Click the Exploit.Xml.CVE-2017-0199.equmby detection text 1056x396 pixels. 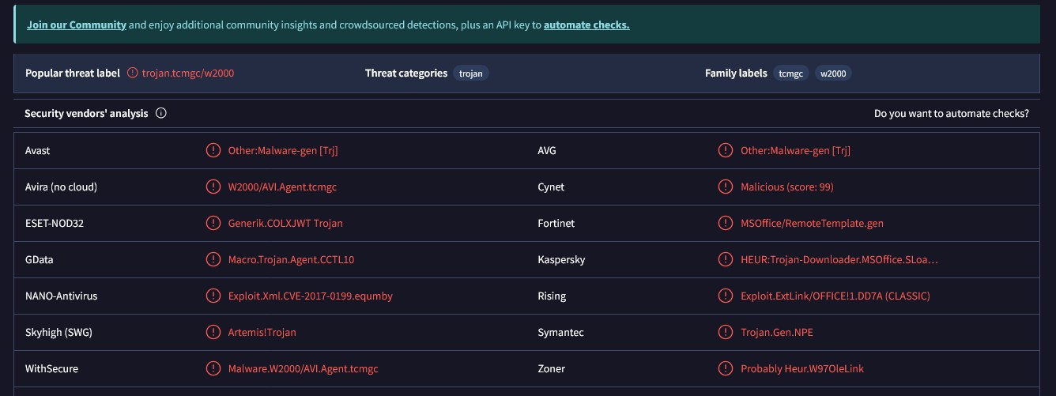311,296
